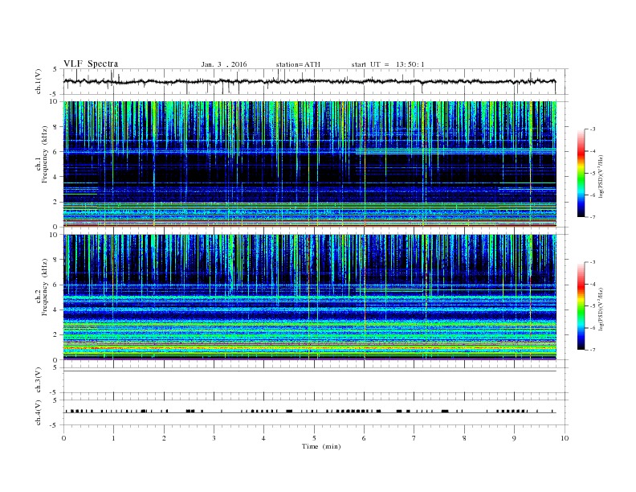Select the "ch.4(V)" axis label
The image size is (636, 492).
click(x=39, y=412)
